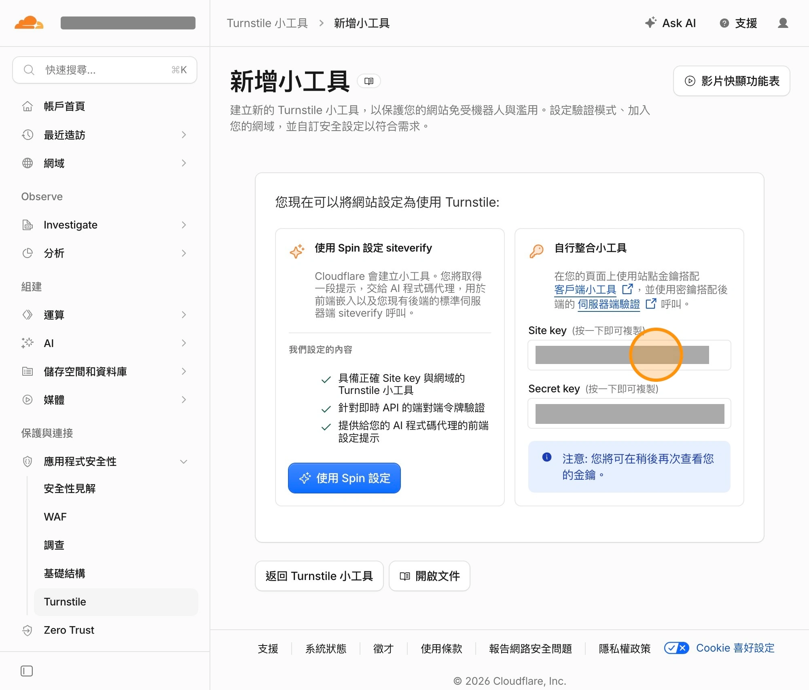Viewport: 809px width, 690px height.
Task: Copy the Site key field
Action: coord(629,355)
